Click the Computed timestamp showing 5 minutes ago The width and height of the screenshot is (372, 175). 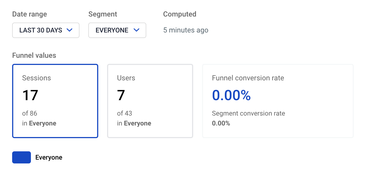186,30
